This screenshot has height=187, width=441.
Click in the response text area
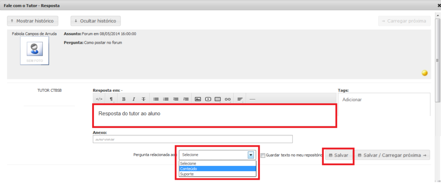(x=214, y=115)
